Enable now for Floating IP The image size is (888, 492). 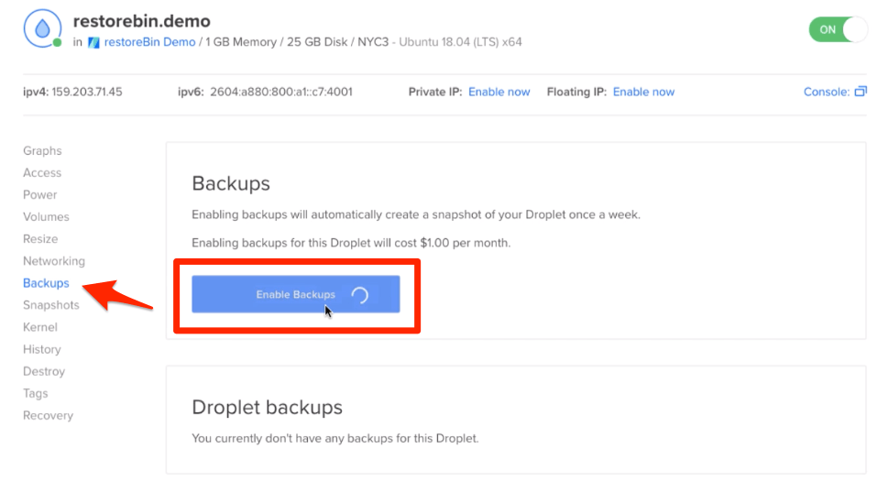(643, 92)
